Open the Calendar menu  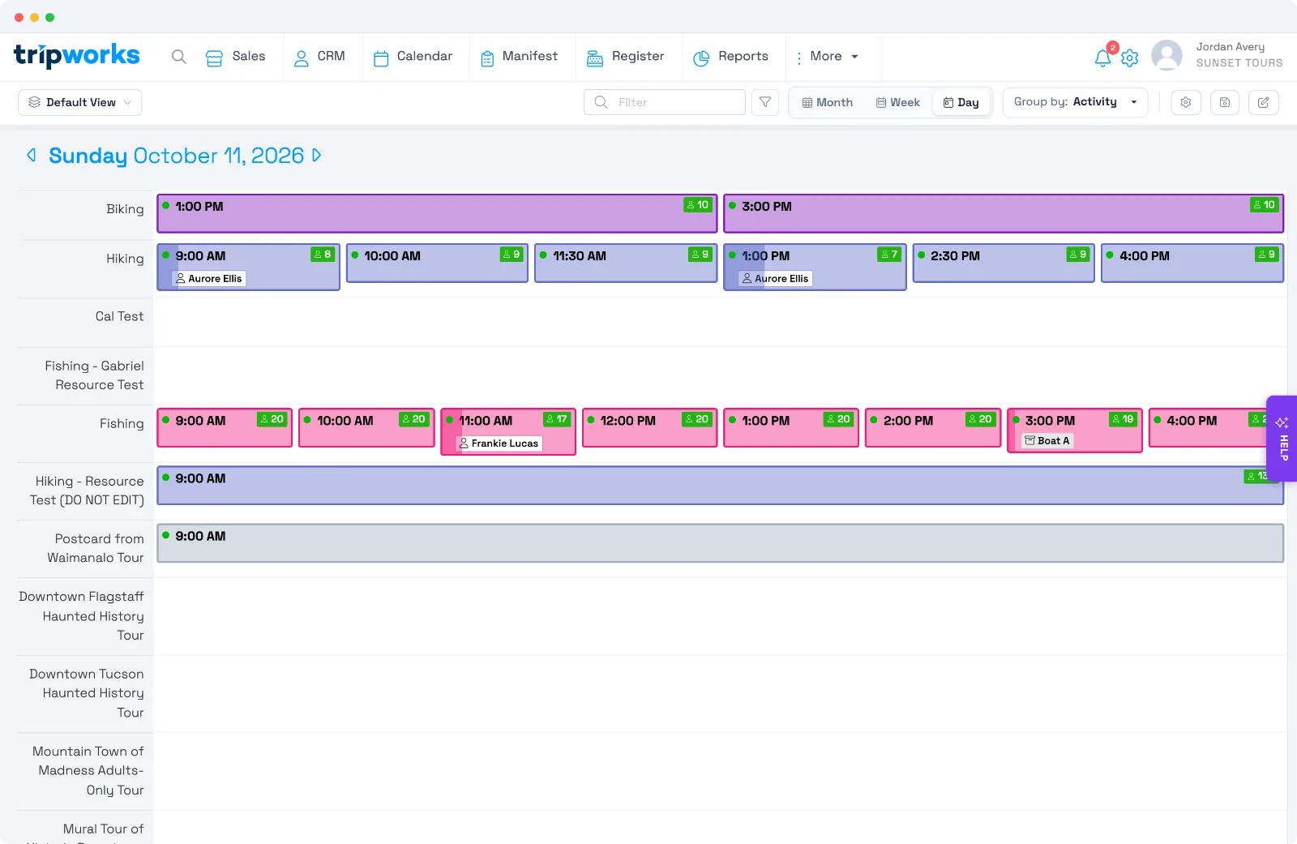point(413,57)
